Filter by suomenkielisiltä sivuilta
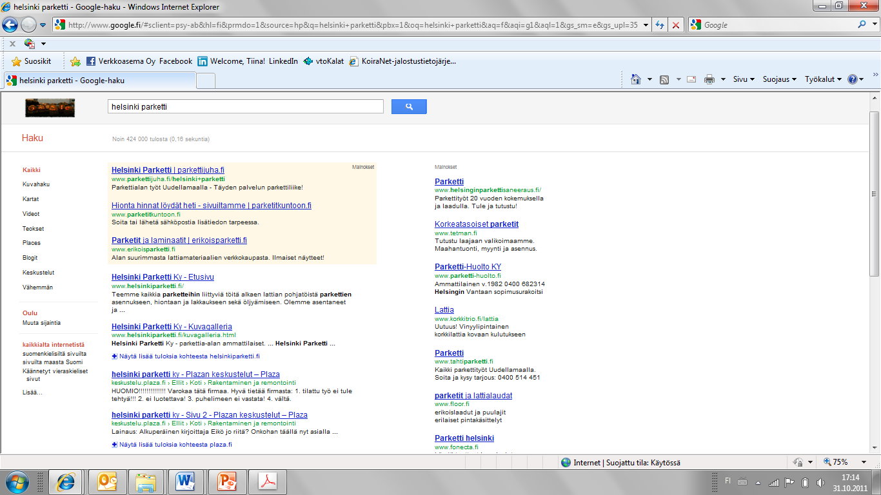The image size is (881, 495). [54, 354]
